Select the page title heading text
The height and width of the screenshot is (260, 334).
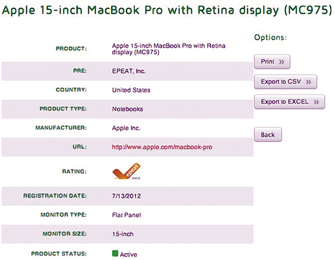(167, 10)
